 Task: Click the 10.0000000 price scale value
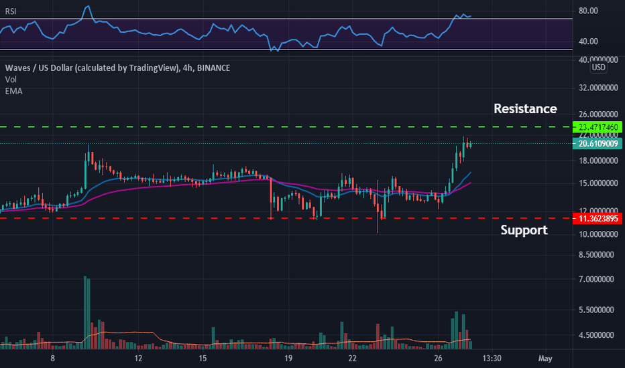598,234
